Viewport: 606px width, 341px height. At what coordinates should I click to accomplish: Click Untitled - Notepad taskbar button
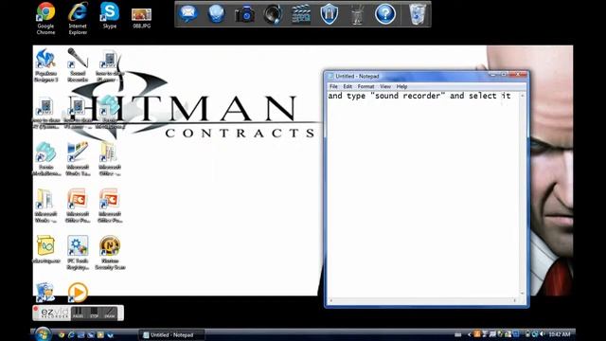[171, 334]
